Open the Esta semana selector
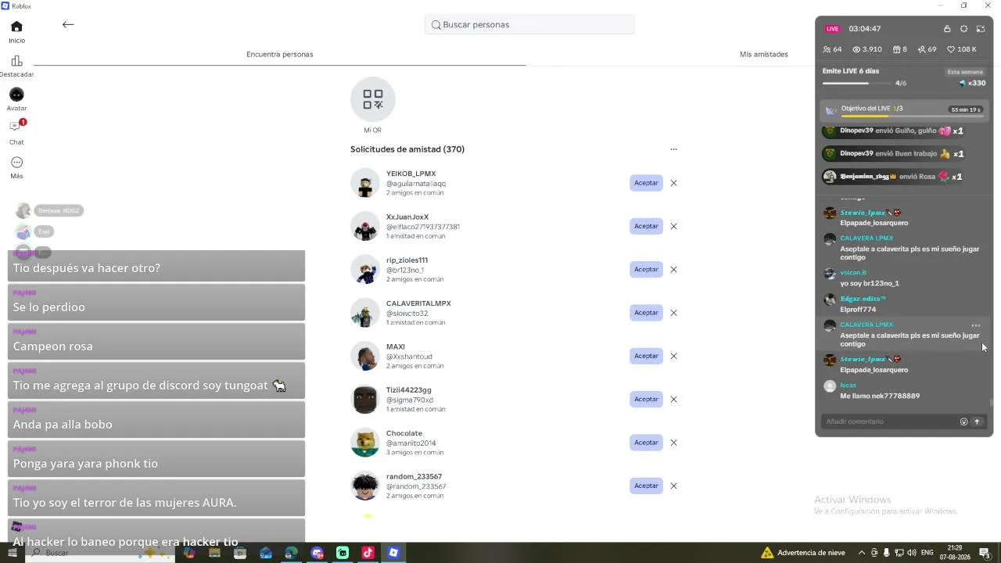This screenshot has height=563, width=1001. (965, 72)
